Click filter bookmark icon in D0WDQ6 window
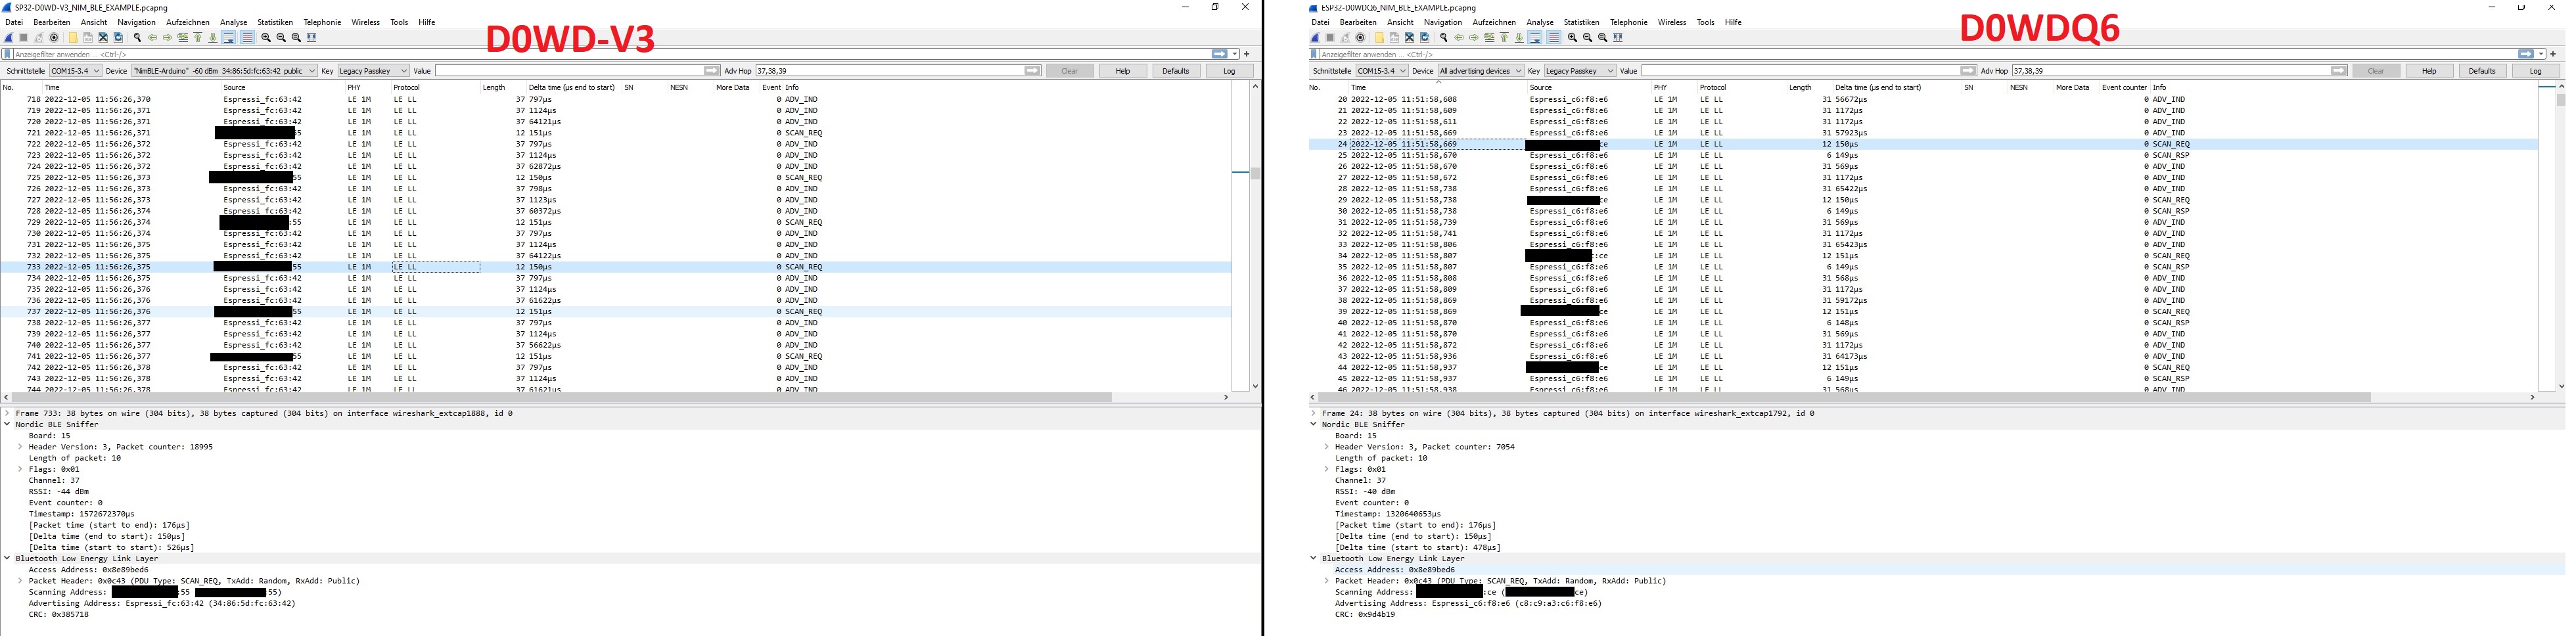This screenshot has width=2576, height=636. click(x=1314, y=54)
